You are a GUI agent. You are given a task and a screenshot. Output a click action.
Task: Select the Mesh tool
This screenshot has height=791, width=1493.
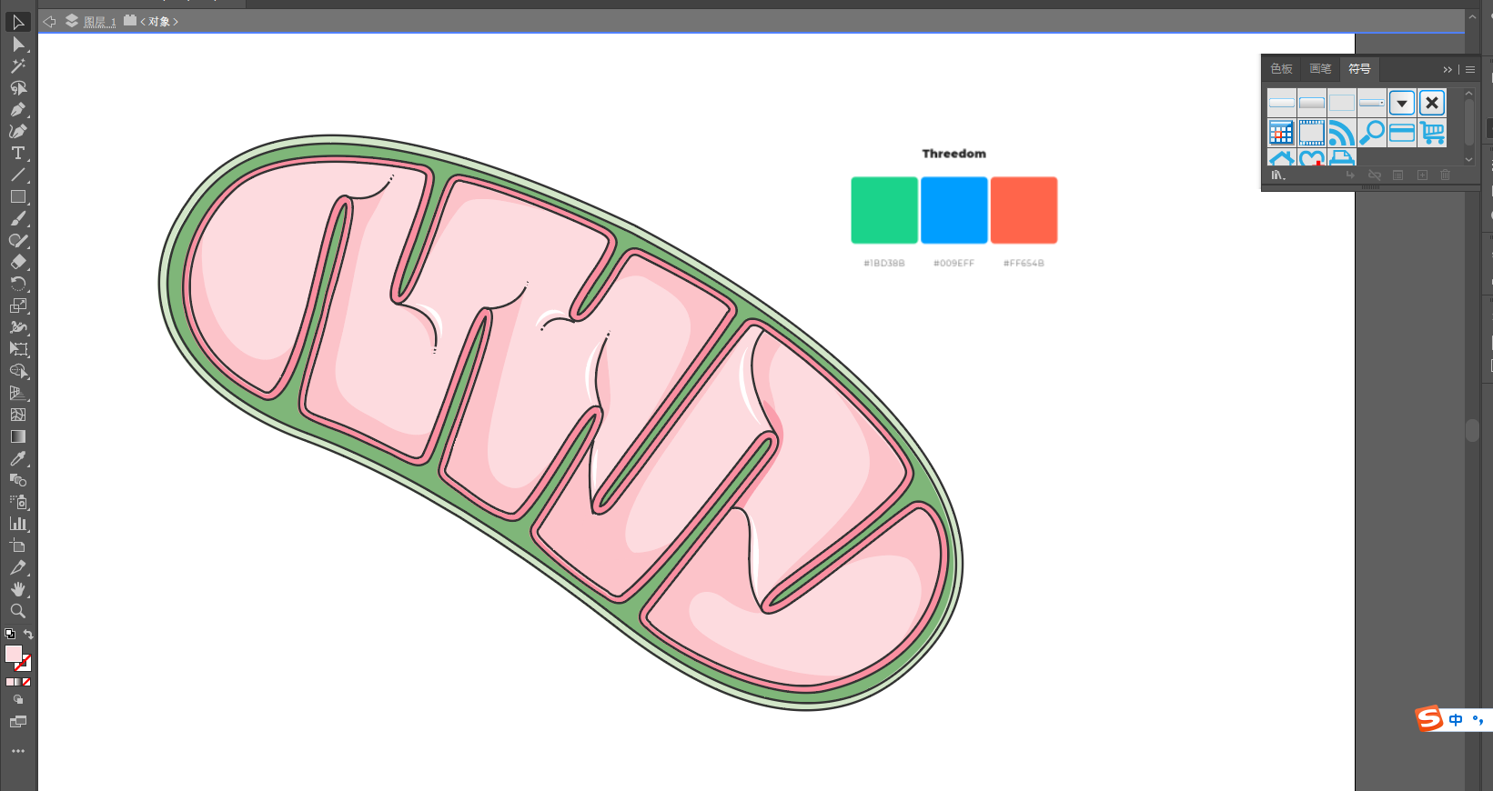[x=18, y=415]
